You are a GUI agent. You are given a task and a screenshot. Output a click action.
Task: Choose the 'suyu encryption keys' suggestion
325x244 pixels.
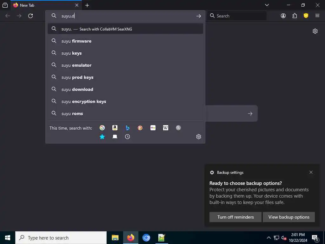pos(125,101)
